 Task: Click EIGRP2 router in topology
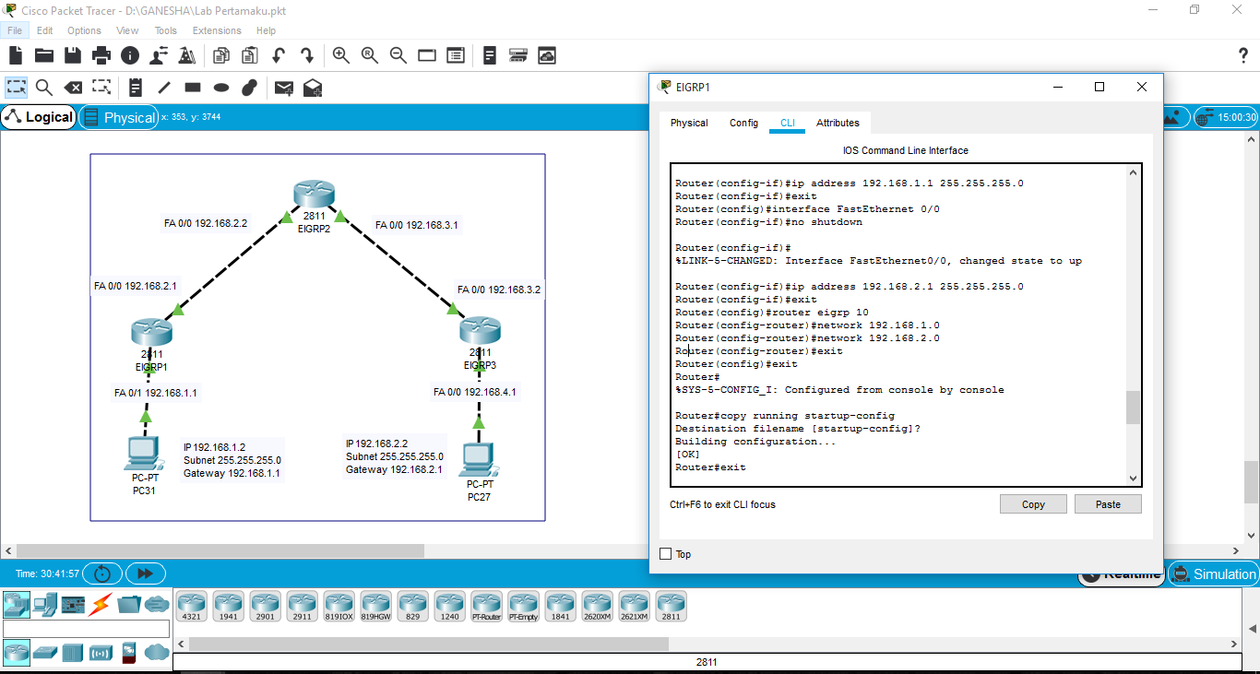coord(314,195)
